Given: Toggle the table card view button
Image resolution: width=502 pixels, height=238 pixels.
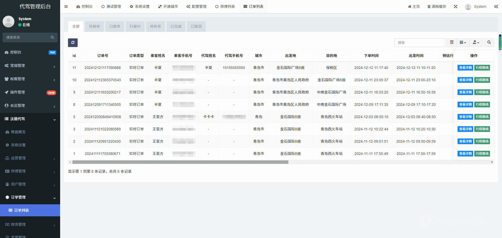Looking at the screenshot, I should (452, 42).
